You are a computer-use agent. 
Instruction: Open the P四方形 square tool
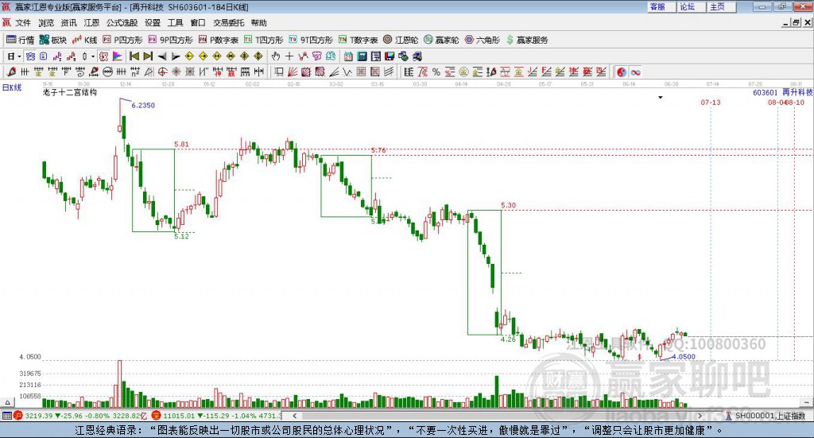point(122,40)
